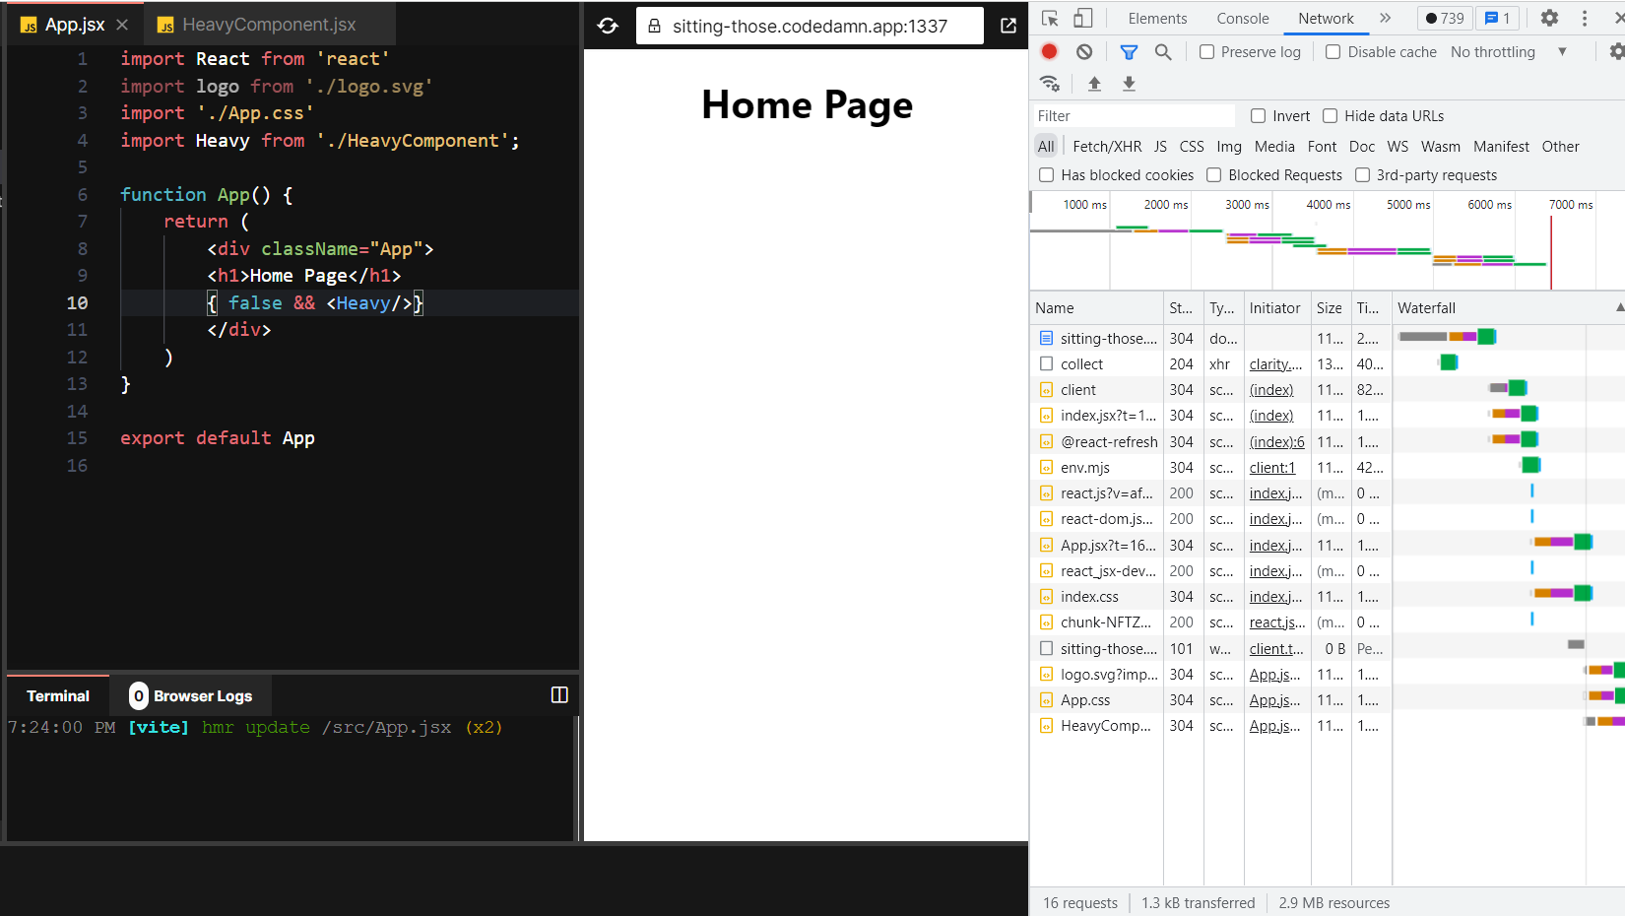1625x916 pixels.
Task: Open network search magnifier
Action: point(1163,51)
